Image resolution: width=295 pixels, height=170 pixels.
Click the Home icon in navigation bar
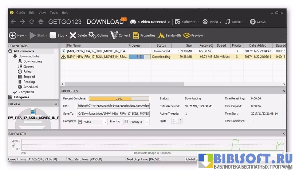(x=41, y=22)
